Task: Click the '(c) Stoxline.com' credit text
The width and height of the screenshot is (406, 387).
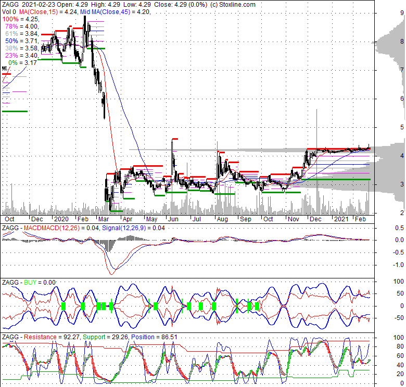Action: tap(233, 5)
